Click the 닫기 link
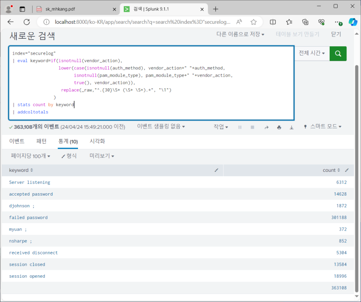The width and height of the screenshot is (361, 302). pos(336,34)
